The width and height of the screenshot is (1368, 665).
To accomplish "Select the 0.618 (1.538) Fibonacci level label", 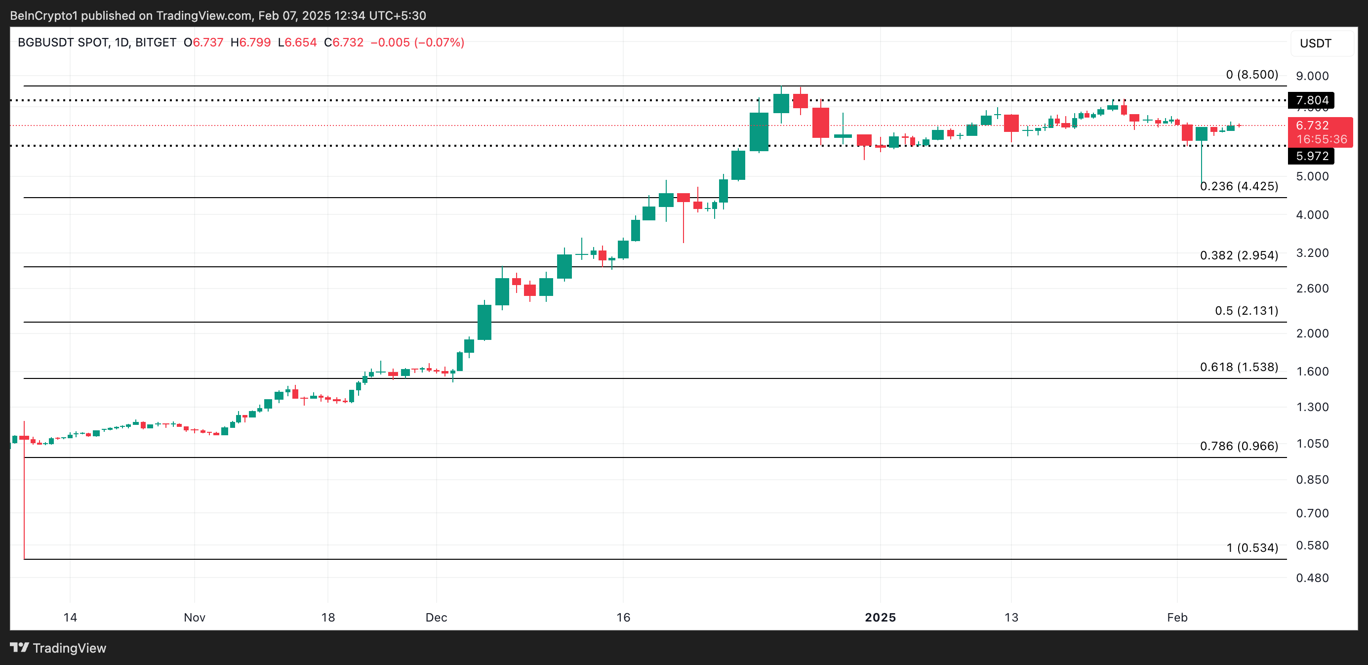I will 1239,367.
